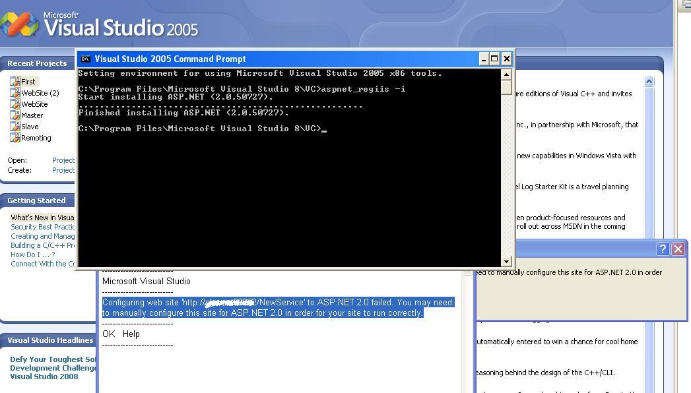Open the Master project icon
The image size is (691, 393).
[x=15, y=115]
